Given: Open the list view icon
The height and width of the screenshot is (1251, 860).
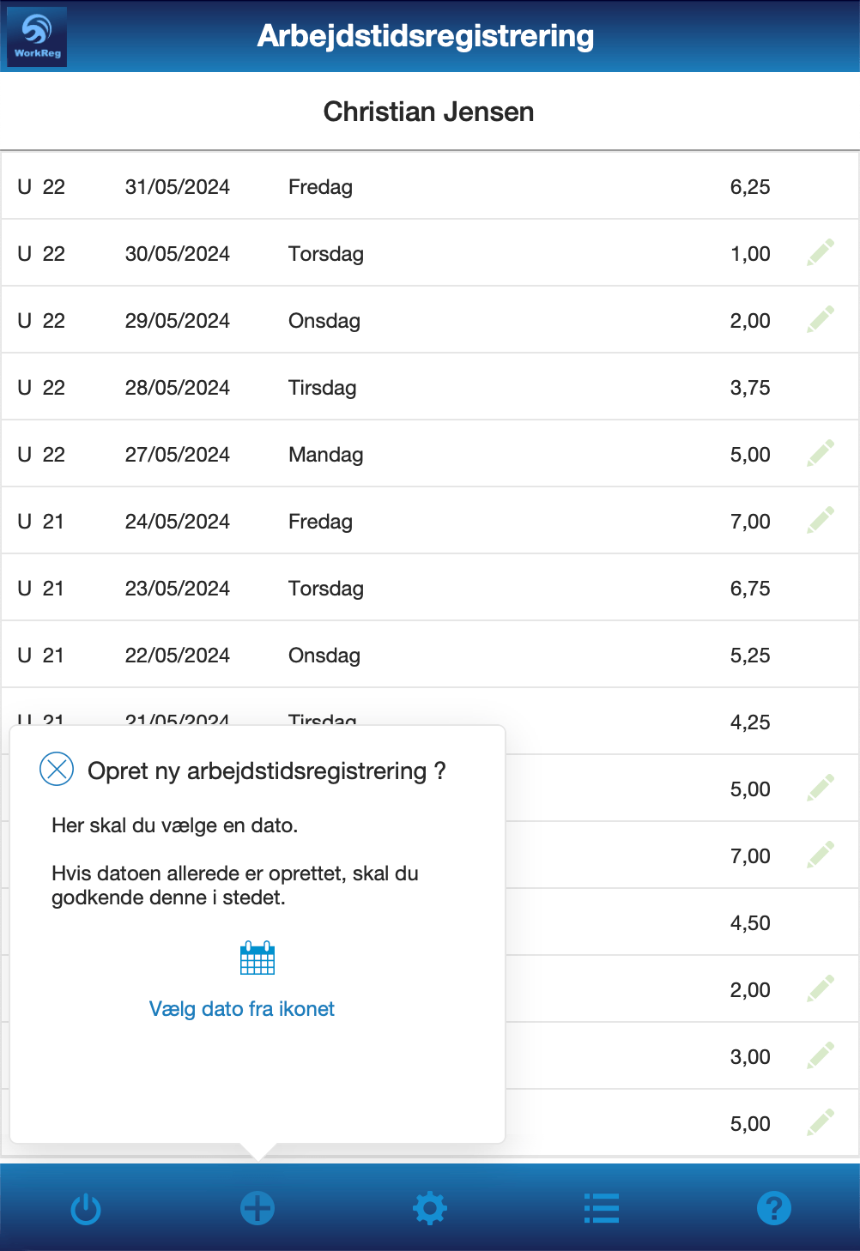Looking at the screenshot, I should click(601, 1208).
